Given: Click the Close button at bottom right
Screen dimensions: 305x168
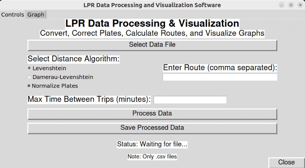Looking at the screenshot, I should [287, 162].
